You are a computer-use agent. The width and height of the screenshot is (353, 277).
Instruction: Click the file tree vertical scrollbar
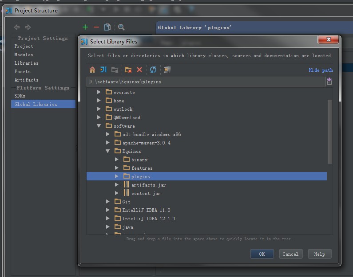click(330, 132)
